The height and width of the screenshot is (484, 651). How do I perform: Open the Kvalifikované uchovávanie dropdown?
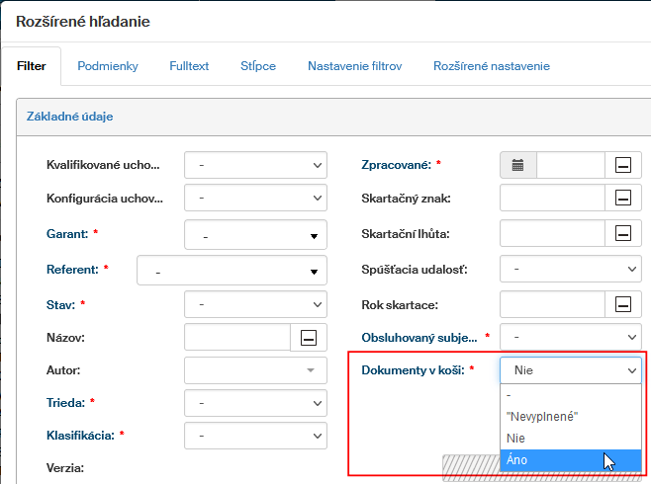tap(255, 165)
